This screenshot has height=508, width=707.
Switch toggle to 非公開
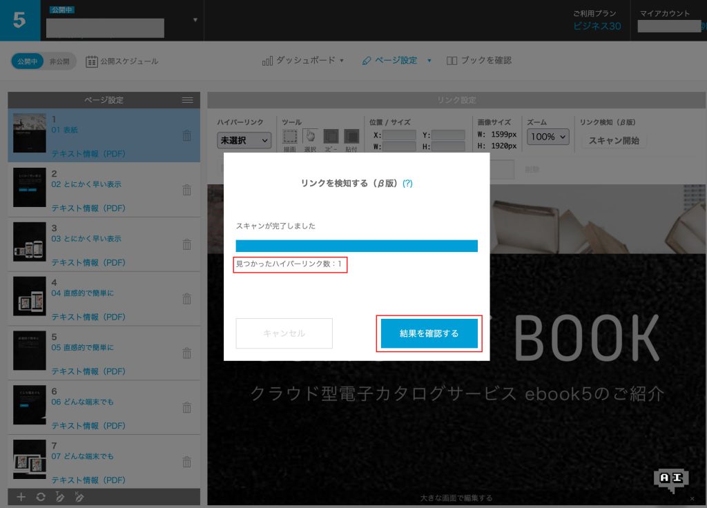tap(59, 61)
